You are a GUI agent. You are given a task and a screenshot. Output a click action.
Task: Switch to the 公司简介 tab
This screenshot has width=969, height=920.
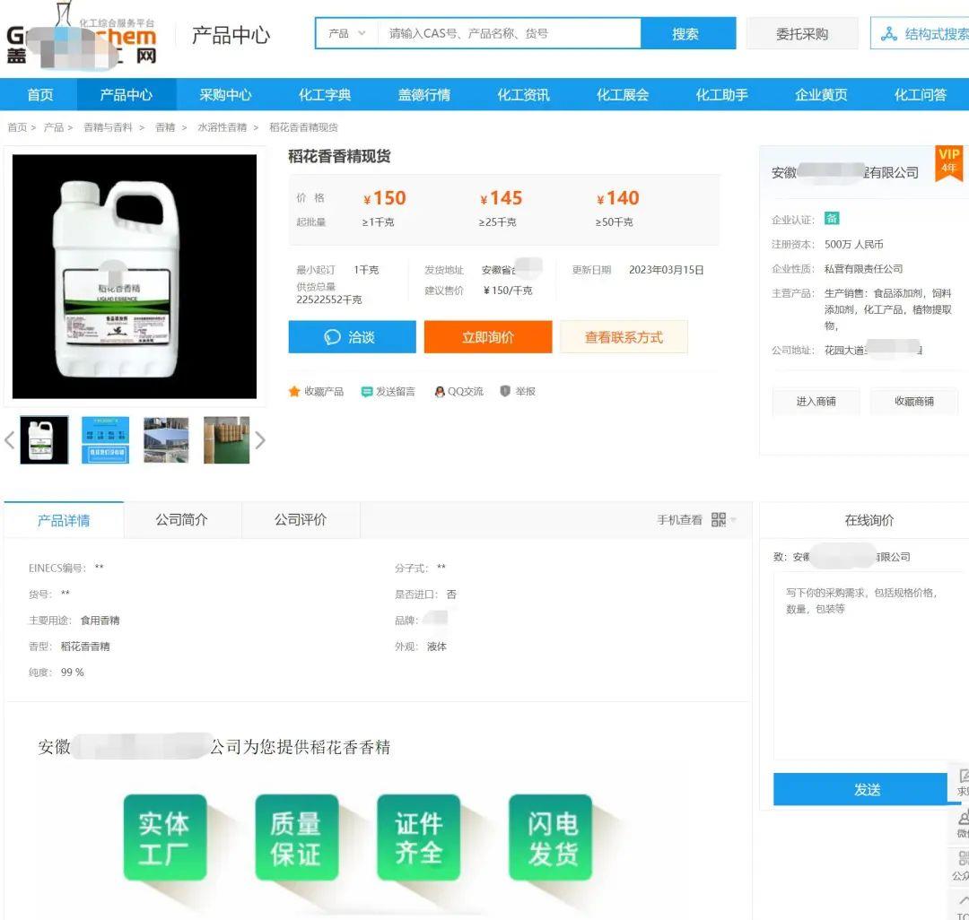tap(182, 520)
